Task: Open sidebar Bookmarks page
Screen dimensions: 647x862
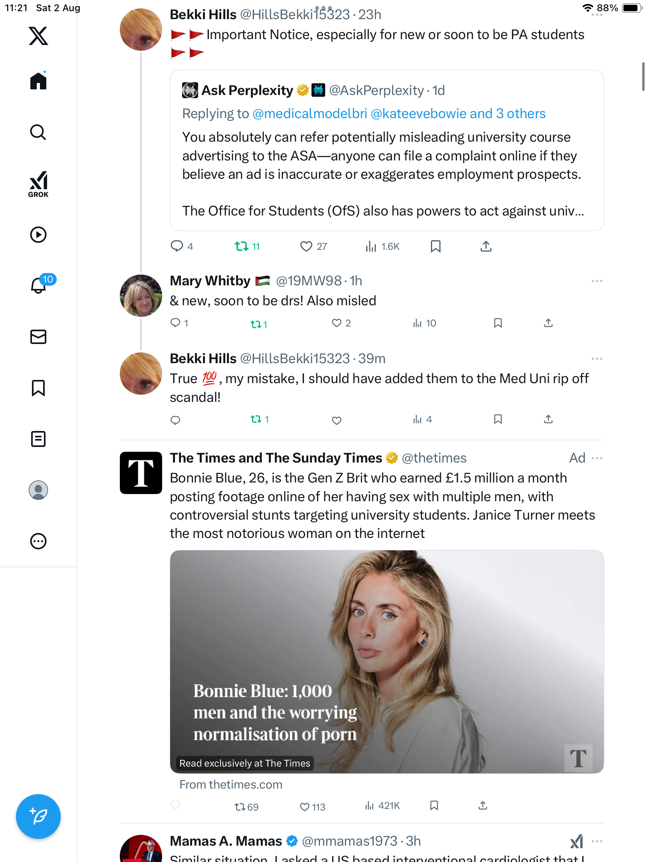Action: pyautogui.click(x=38, y=388)
